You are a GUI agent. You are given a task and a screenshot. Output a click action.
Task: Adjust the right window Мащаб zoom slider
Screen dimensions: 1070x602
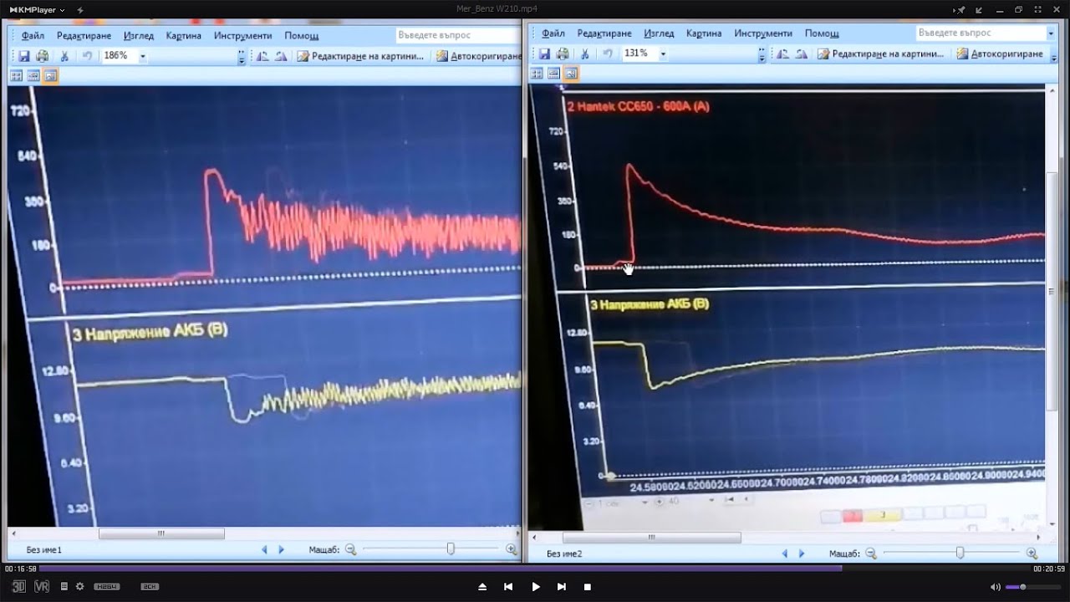[x=960, y=553]
